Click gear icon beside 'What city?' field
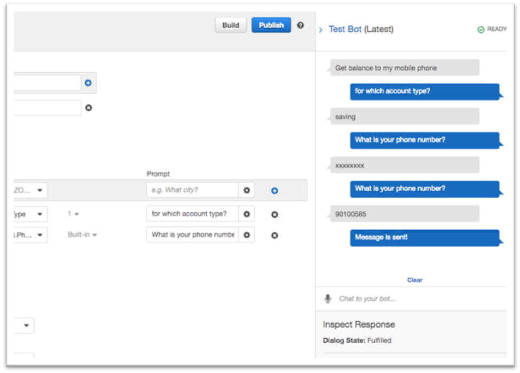The height and width of the screenshot is (373, 520). tap(246, 191)
